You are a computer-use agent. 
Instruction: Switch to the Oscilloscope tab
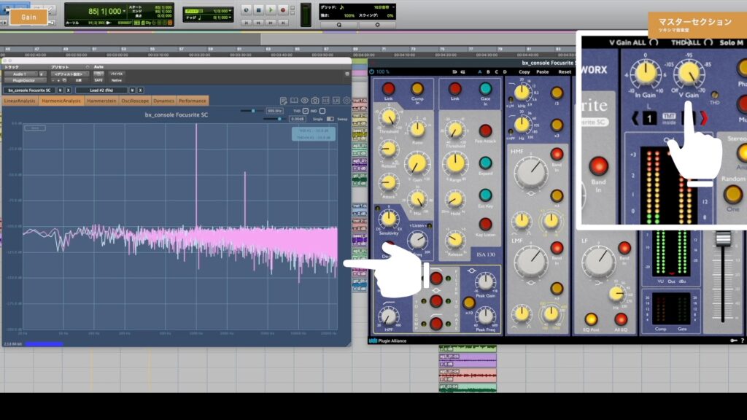[135, 101]
